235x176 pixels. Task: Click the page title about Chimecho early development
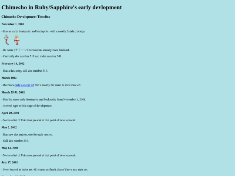click(62, 7)
